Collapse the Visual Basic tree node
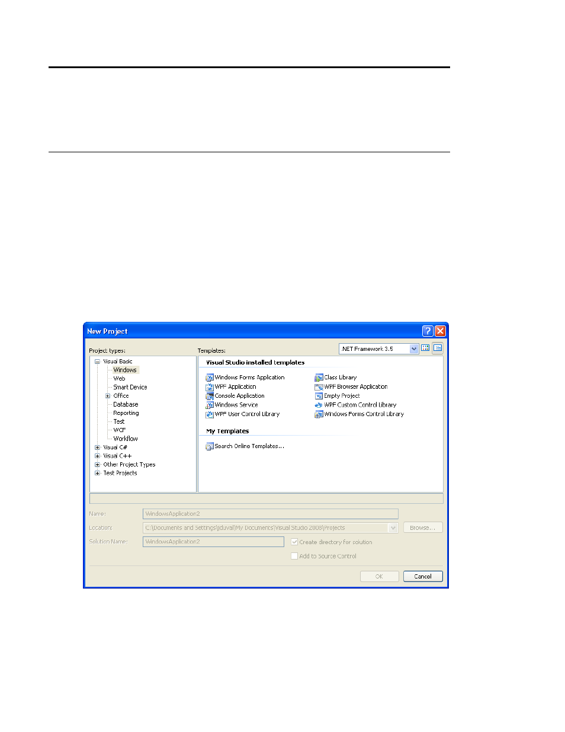Image resolution: width=565 pixels, height=732 pixels. (98, 362)
